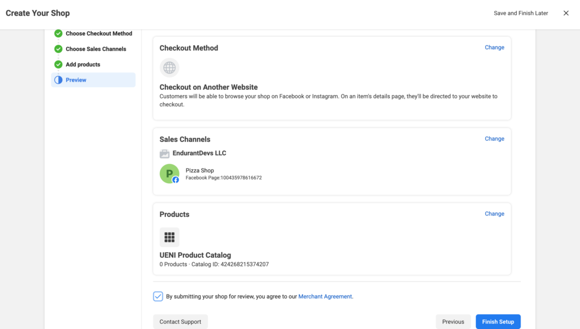Click the globe checkout method icon

pyautogui.click(x=169, y=68)
